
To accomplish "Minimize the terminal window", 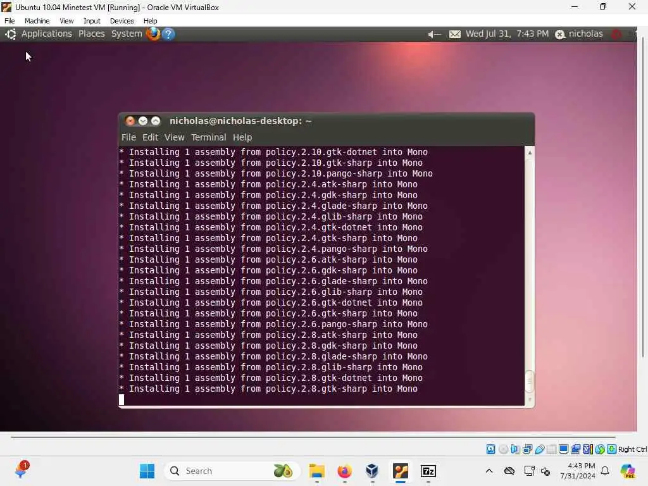I will point(143,121).
